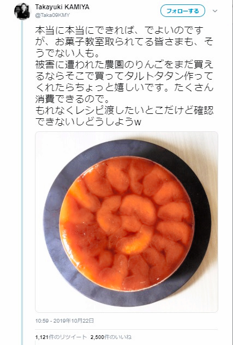The width and height of the screenshot is (233, 345).
Task: Open the 10:59 - 2019年10月22日 timestamp
Action: pyautogui.click(x=64, y=320)
